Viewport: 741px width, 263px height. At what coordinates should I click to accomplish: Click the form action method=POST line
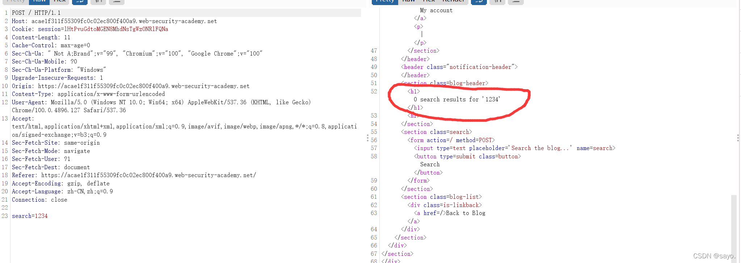tap(451, 140)
